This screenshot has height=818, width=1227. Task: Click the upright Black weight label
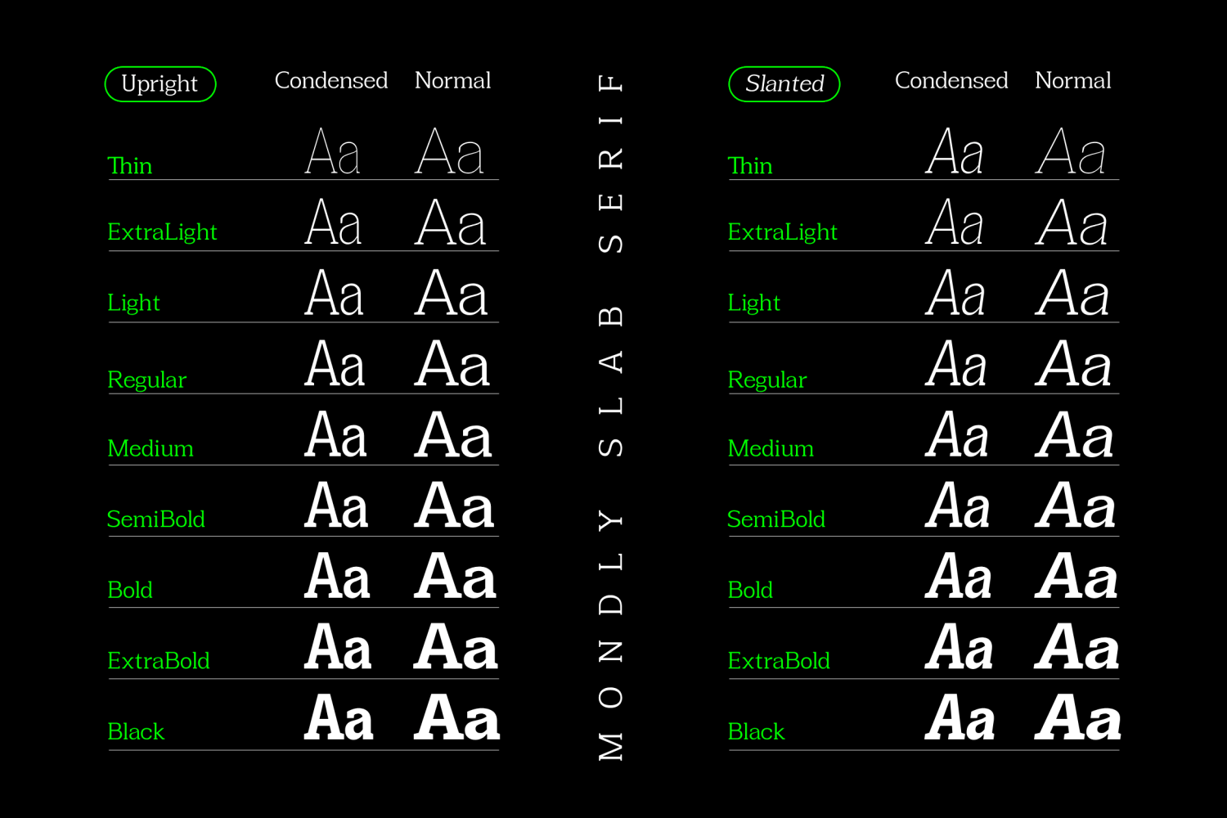point(136,732)
